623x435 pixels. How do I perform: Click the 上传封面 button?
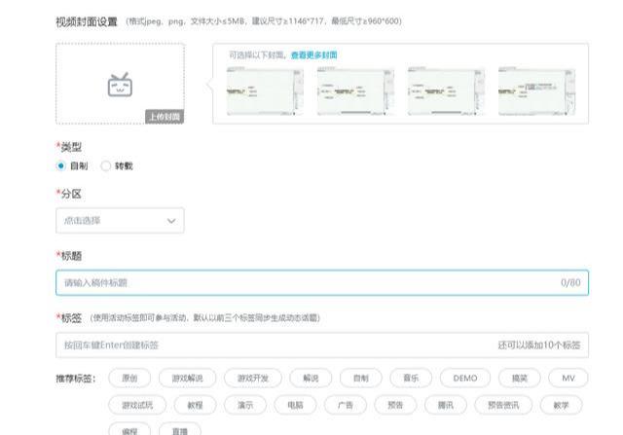click(x=164, y=117)
